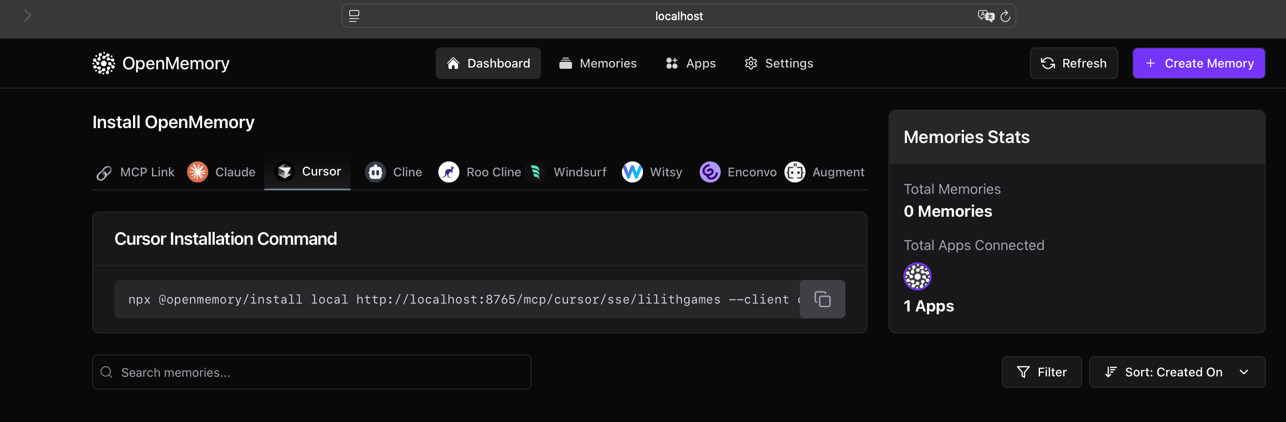Click the Roo Cline kangaroo icon
The image size is (1286, 422).
tap(449, 172)
